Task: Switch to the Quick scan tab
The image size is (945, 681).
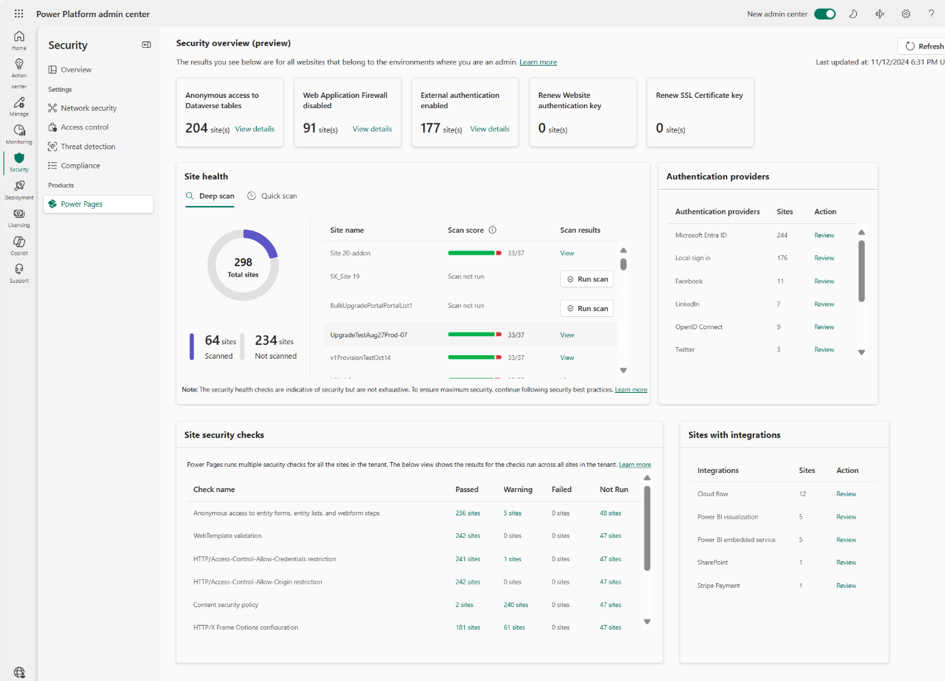Action: point(272,195)
